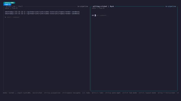Click the 'ctrl+p p→pipeline' hint
The image size is (181, 101).
[x=52, y=93]
